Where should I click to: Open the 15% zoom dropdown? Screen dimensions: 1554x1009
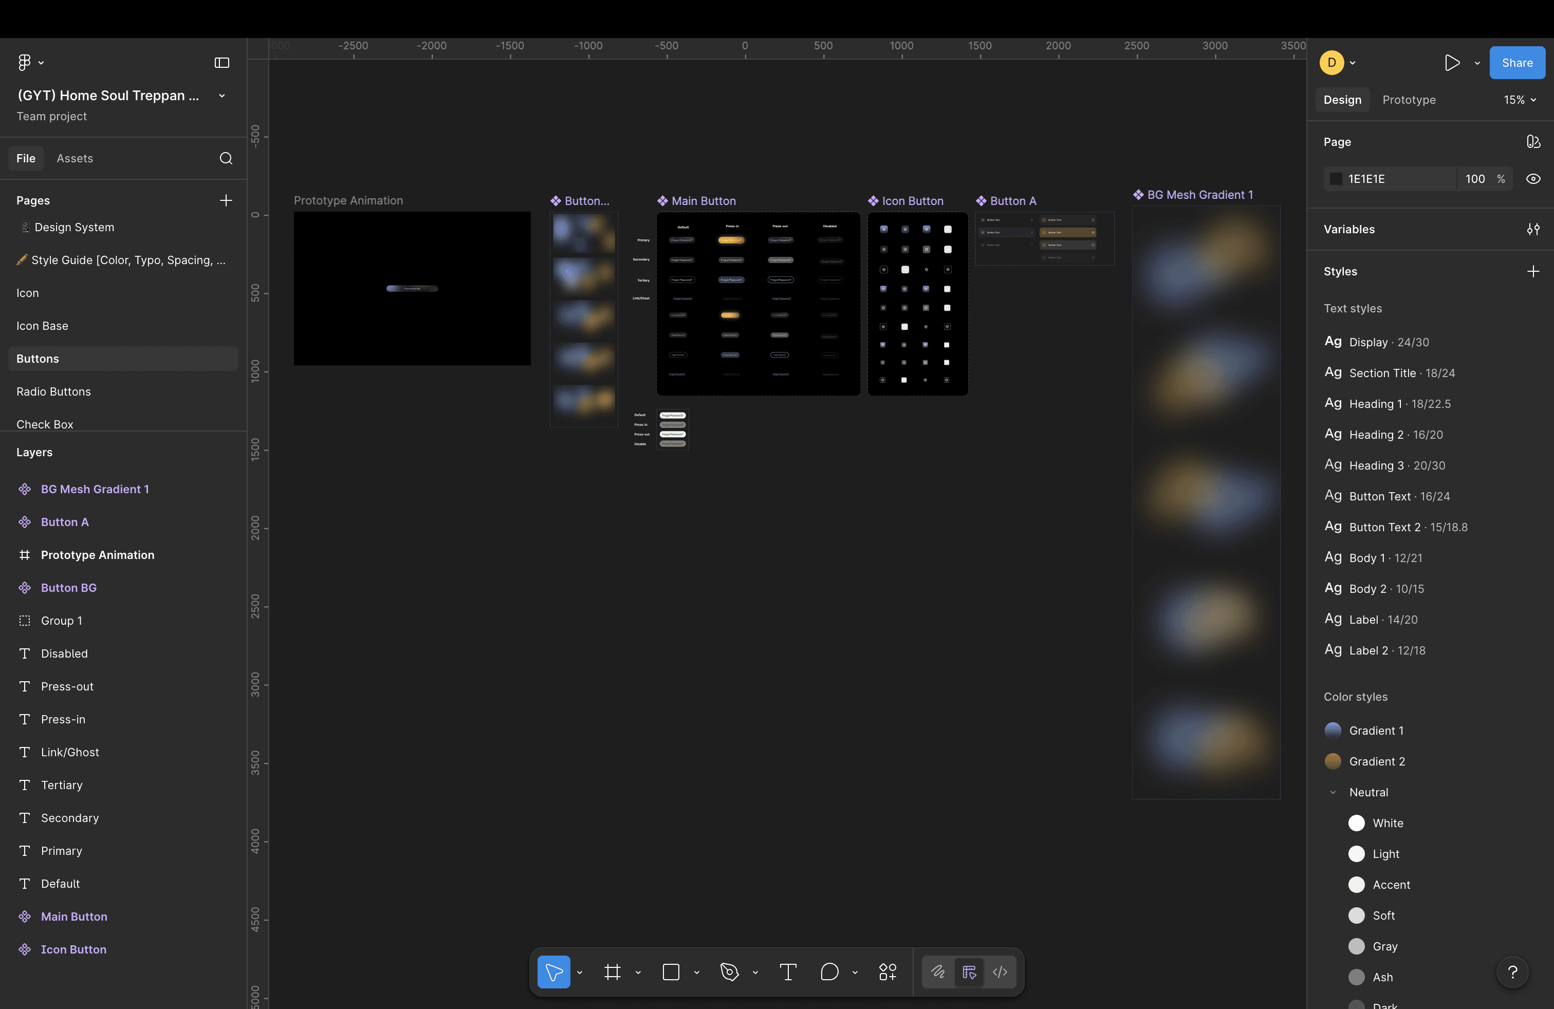pyautogui.click(x=1520, y=100)
